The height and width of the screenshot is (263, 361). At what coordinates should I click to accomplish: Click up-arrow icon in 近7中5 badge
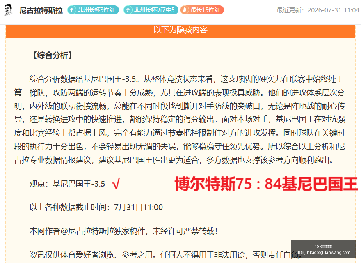[128, 10]
